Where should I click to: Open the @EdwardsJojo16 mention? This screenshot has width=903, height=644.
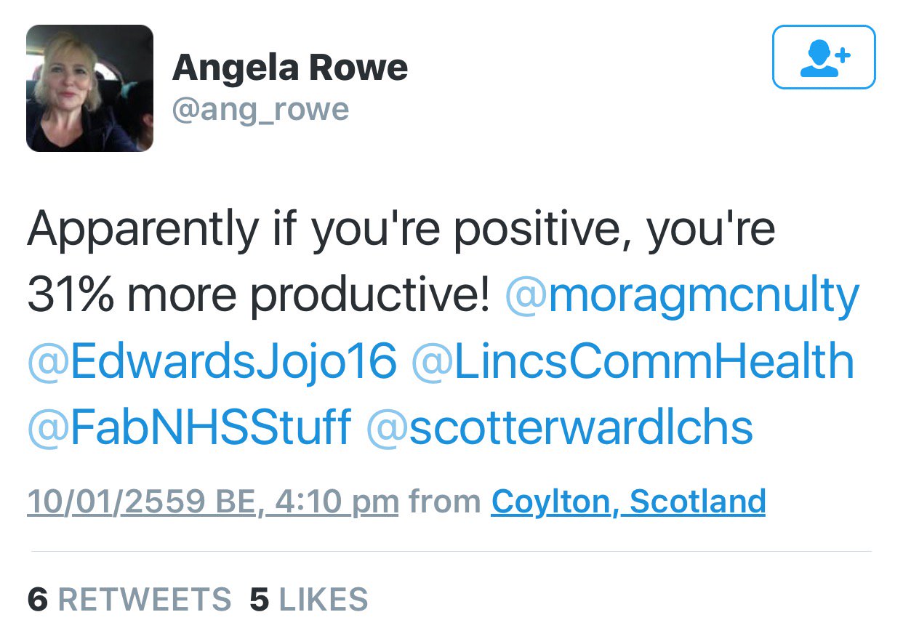(212, 362)
